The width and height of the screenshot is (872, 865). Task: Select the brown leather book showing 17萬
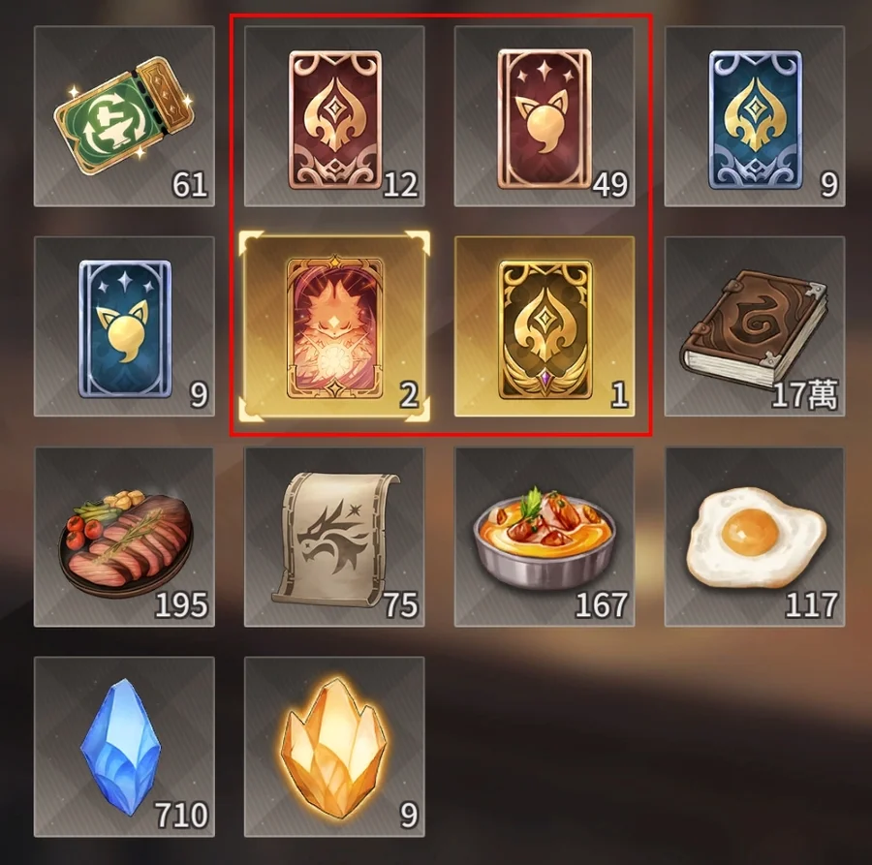point(755,326)
